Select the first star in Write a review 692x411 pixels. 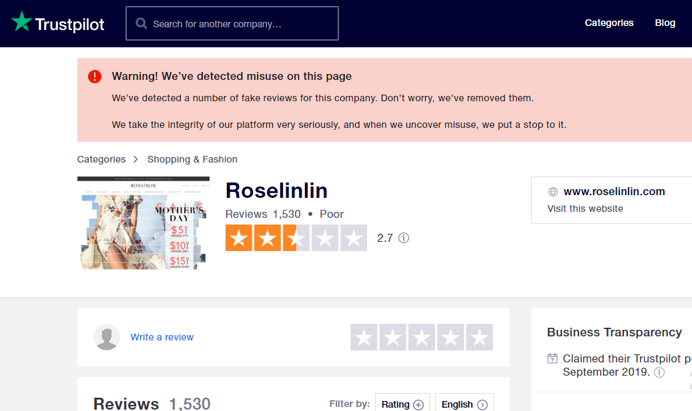(364, 337)
